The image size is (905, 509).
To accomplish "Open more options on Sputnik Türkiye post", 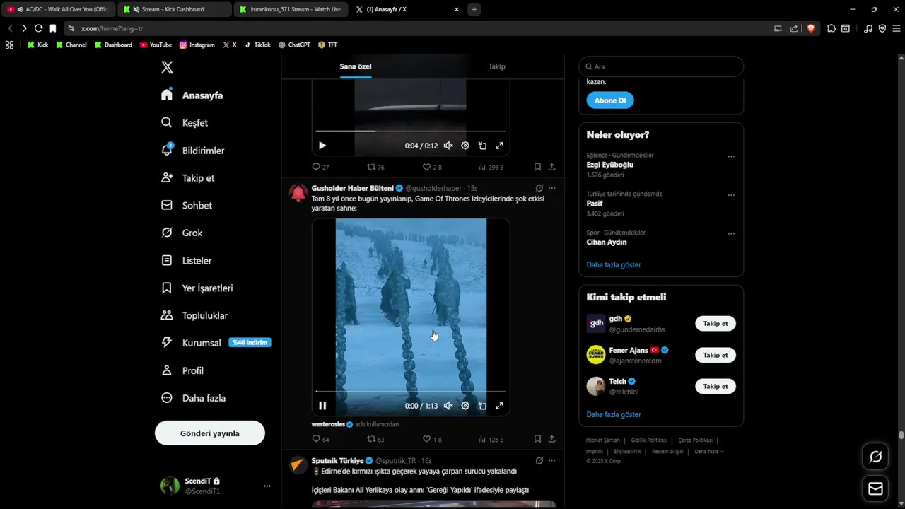I will (551, 460).
